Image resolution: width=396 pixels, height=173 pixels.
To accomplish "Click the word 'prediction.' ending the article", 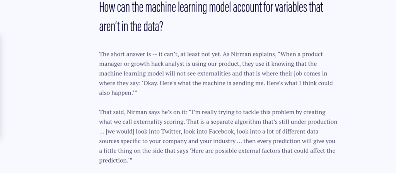I will pos(115,160).
